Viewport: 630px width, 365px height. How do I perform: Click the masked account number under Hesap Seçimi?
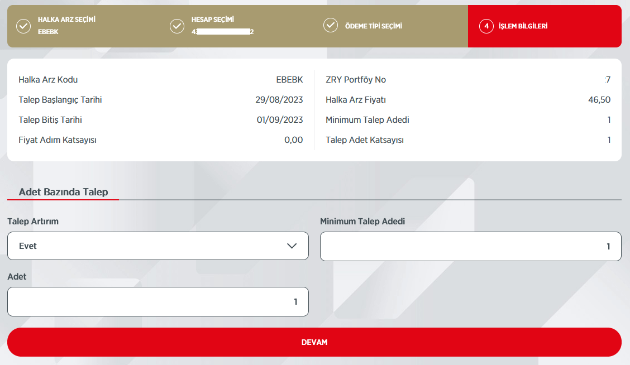[223, 31]
